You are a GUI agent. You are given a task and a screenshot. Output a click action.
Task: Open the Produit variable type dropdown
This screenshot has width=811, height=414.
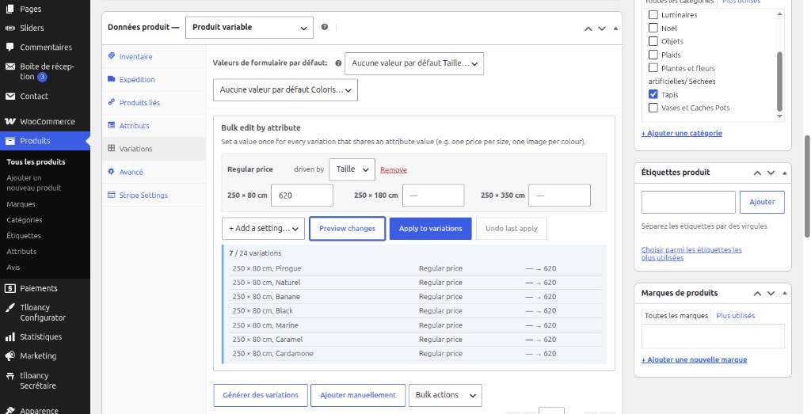coord(249,28)
